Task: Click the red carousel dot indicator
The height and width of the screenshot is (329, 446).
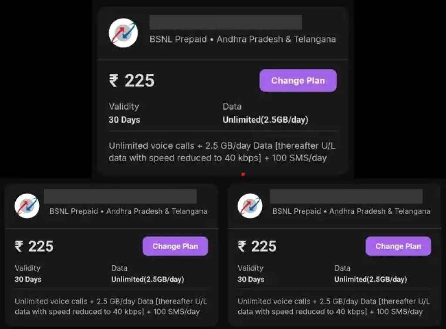Action: pos(243,174)
